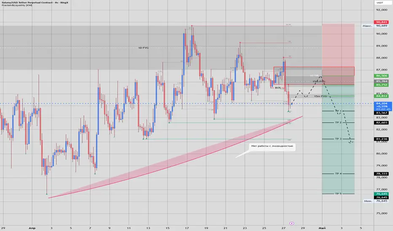Click the BOS label on the chart
The image size is (393, 231).
click(278, 88)
